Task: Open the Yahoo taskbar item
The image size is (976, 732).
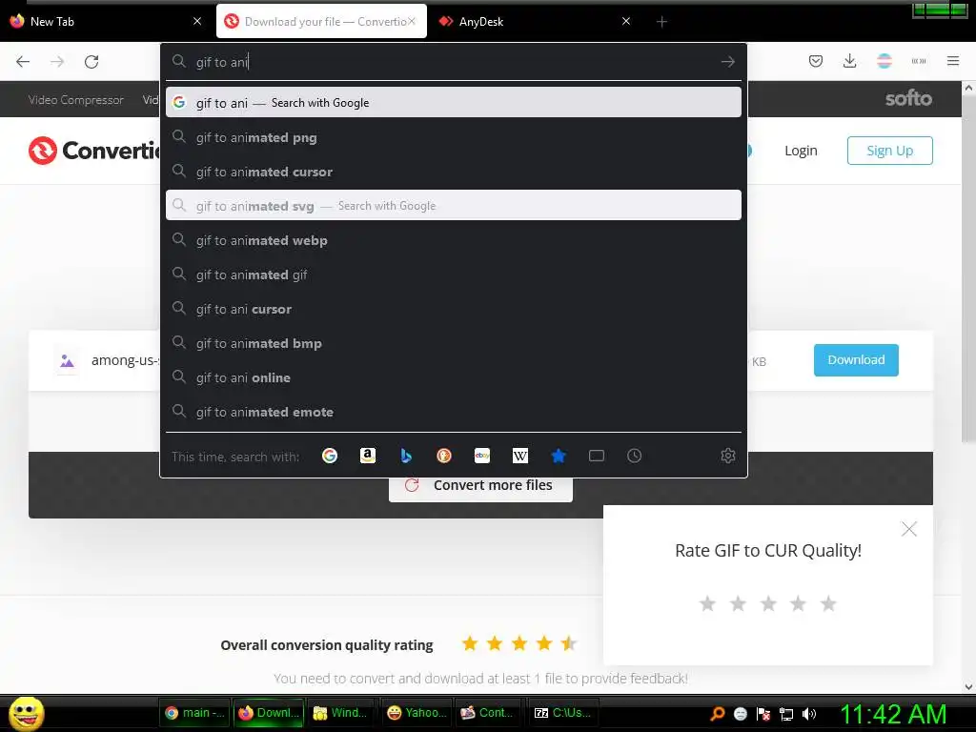Action: tap(416, 713)
